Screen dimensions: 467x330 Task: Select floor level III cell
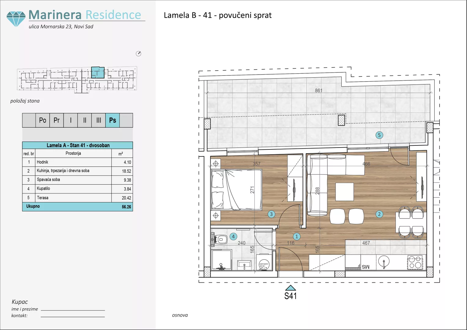[x=98, y=120]
